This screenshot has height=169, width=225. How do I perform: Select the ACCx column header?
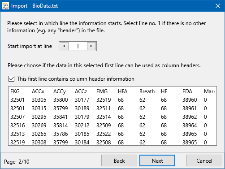38,91
